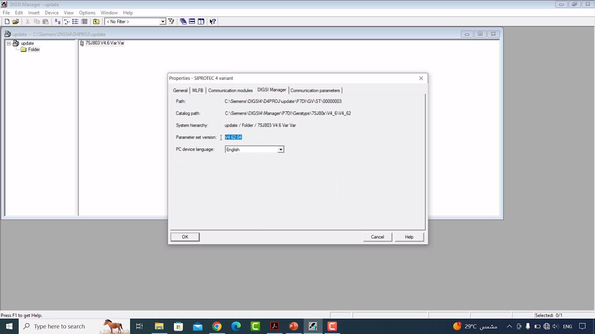The width and height of the screenshot is (595, 334).
Task: Select the DIGSI Manager tab
Action: (x=271, y=90)
